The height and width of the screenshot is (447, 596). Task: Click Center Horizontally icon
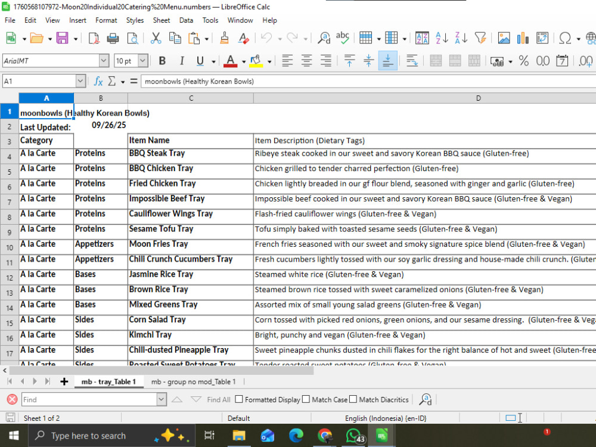[306, 60]
